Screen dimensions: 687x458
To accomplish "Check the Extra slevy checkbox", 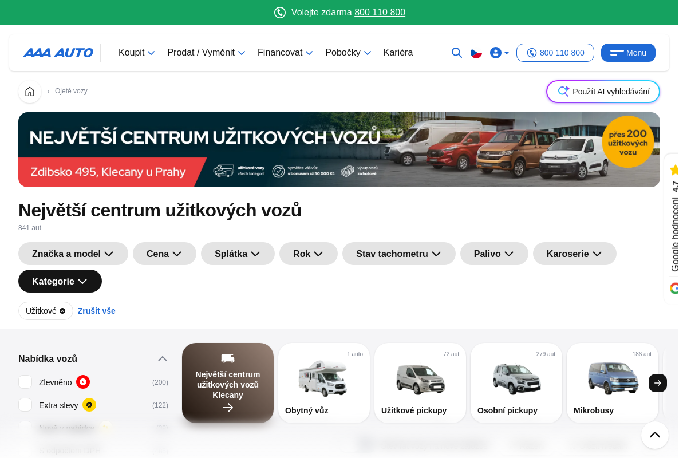I will click(25, 405).
